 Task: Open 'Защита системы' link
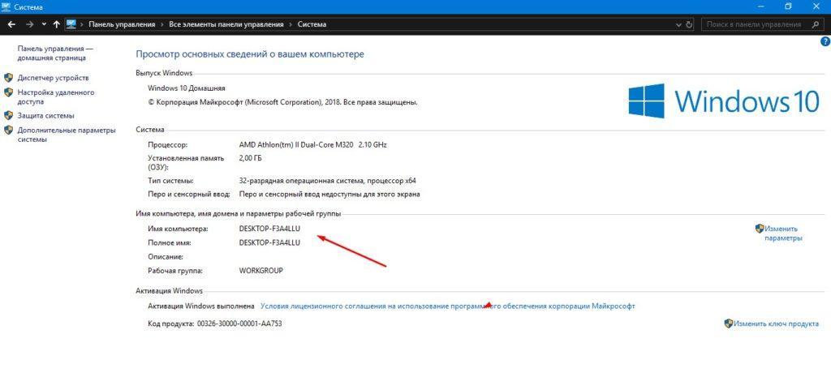pyautogui.click(x=45, y=115)
